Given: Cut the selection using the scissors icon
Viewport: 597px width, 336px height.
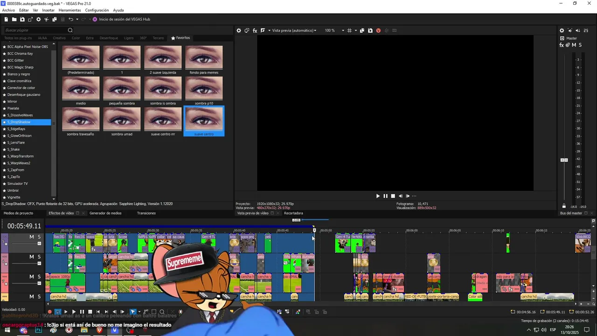Looking at the screenshot, I should point(46,19).
